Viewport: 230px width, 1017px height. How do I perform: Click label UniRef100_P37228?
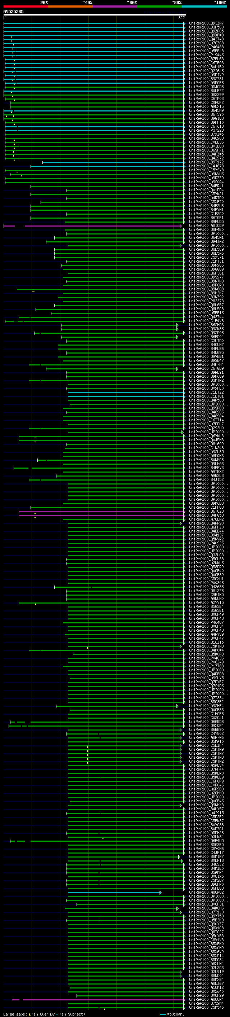point(206,130)
